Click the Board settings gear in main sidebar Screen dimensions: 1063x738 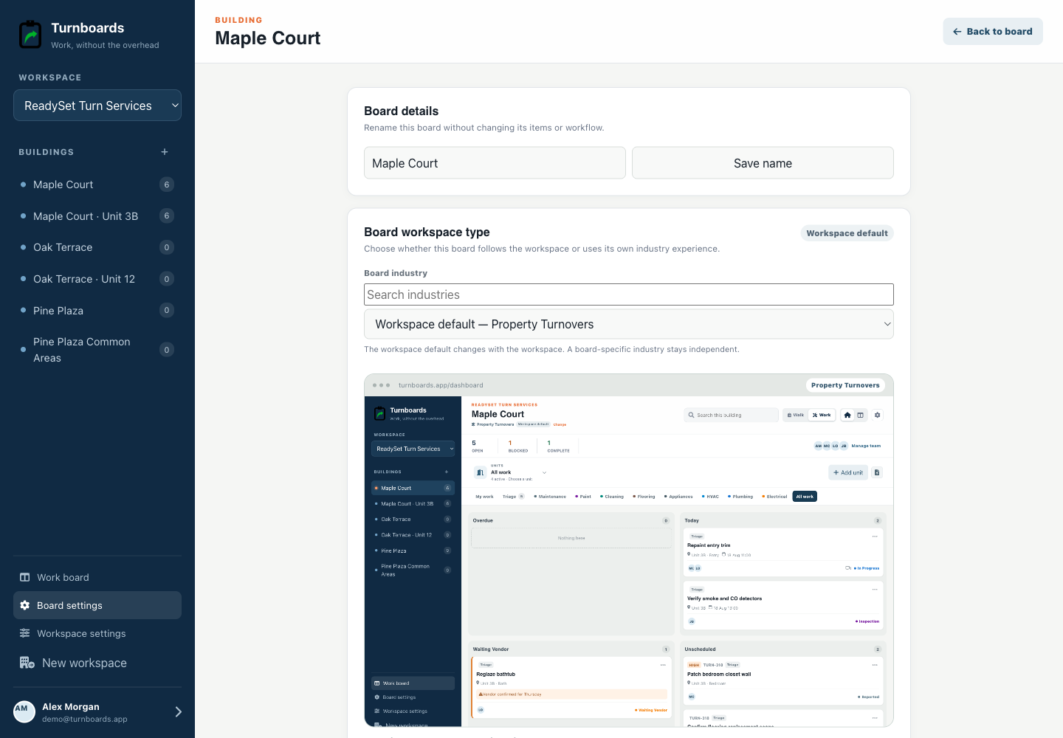click(25, 605)
